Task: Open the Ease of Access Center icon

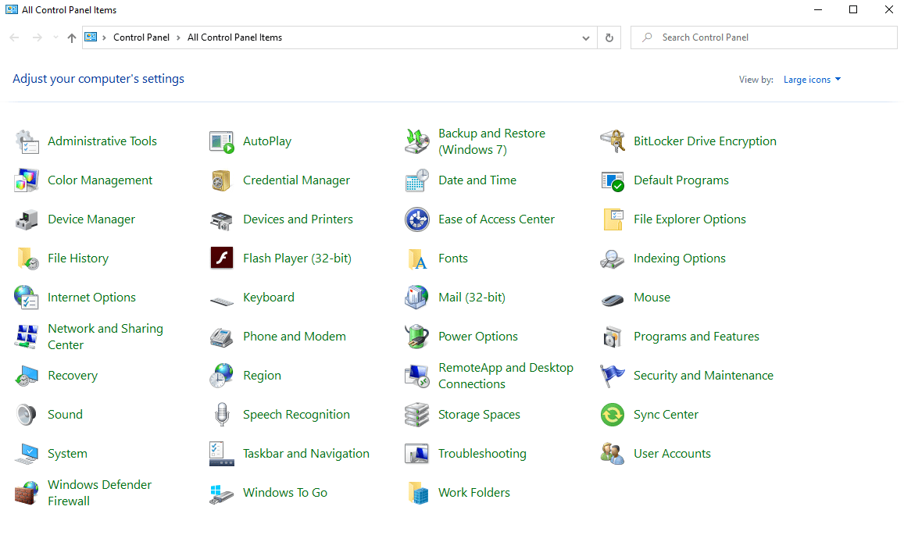Action: pyautogui.click(x=416, y=219)
